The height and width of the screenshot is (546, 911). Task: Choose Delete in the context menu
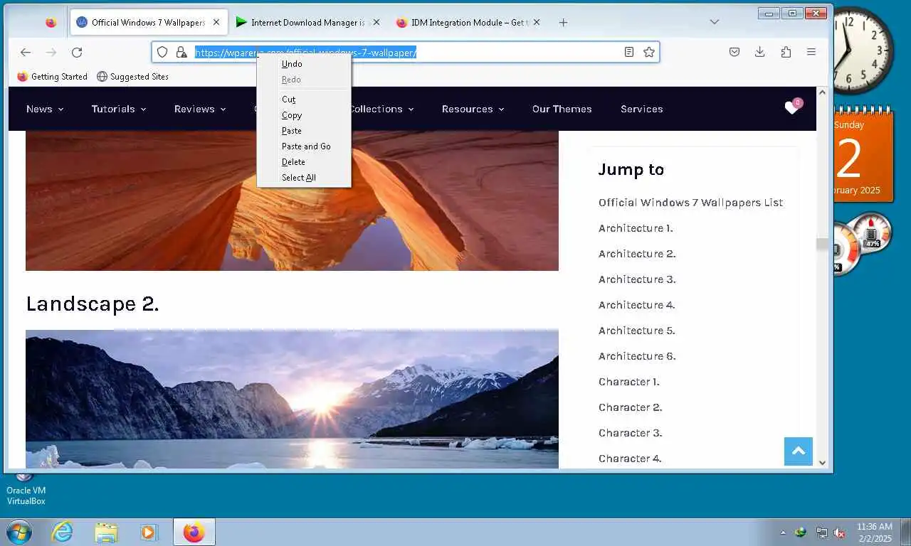(304, 162)
